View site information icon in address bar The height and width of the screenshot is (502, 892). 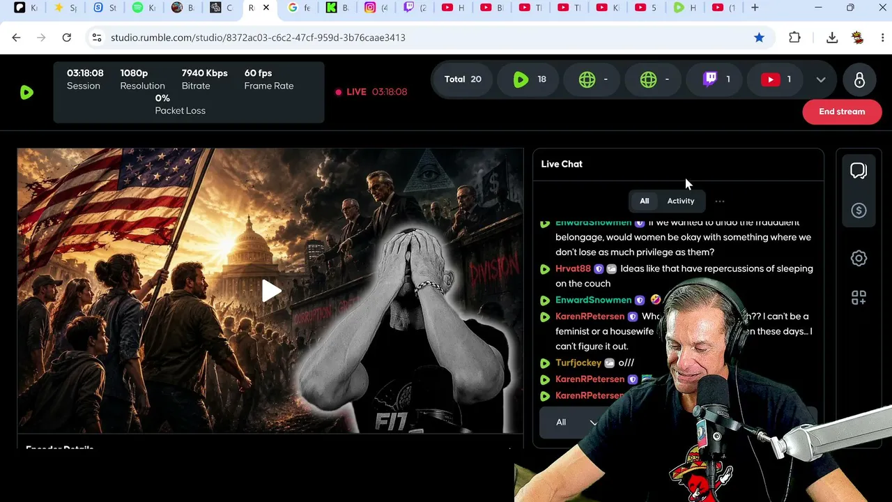click(x=97, y=38)
